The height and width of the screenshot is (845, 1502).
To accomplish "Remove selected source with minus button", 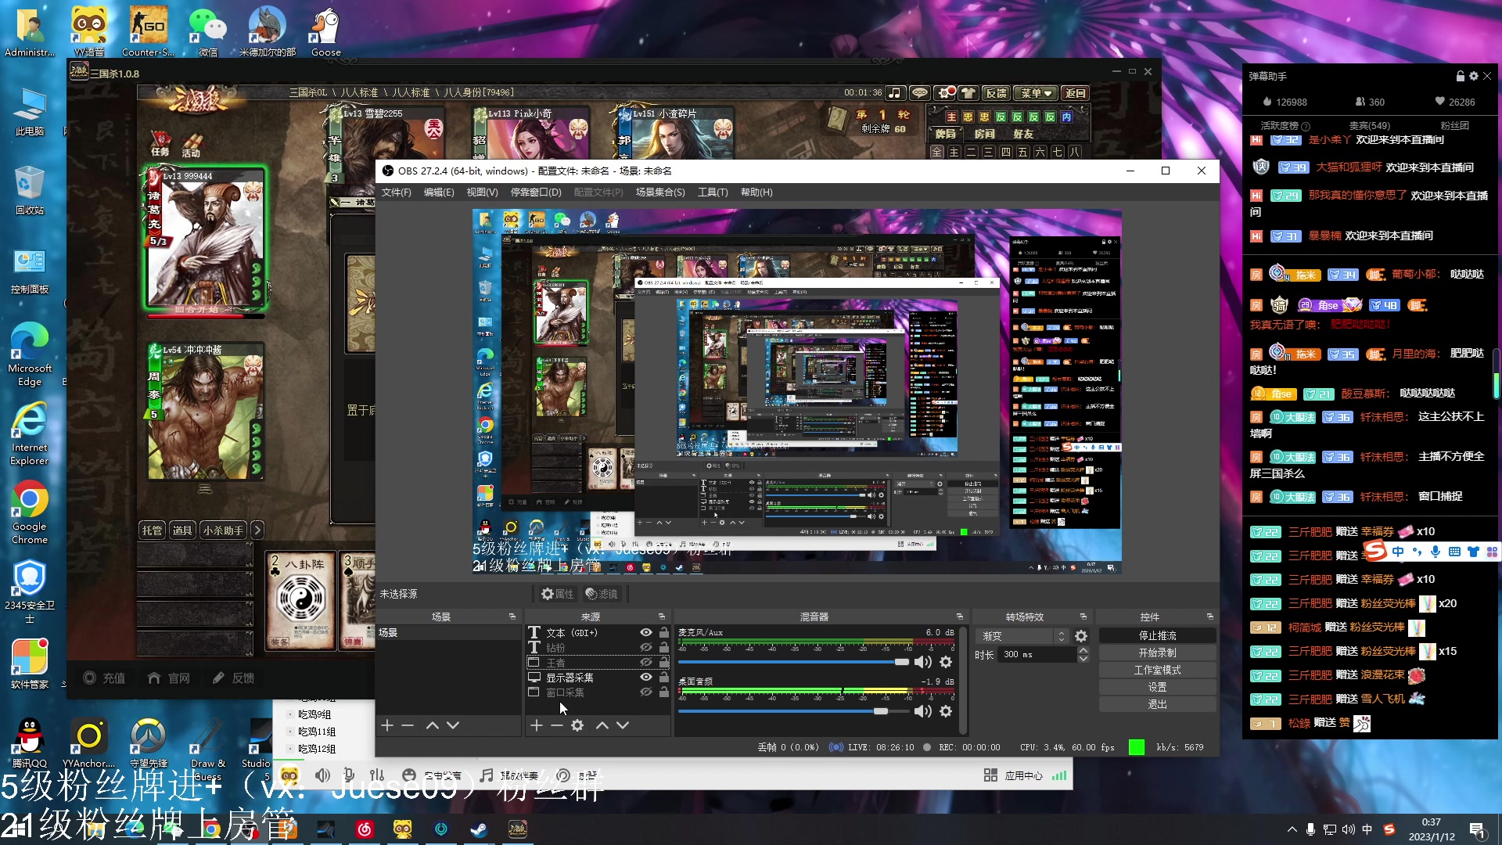I will (556, 725).
